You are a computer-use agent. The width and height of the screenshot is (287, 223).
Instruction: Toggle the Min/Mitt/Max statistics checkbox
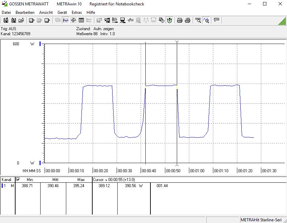click(18, 179)
